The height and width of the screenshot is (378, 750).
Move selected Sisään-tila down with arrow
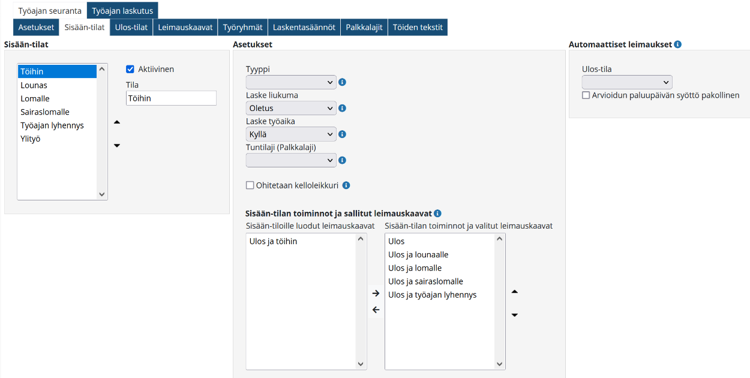117,145
